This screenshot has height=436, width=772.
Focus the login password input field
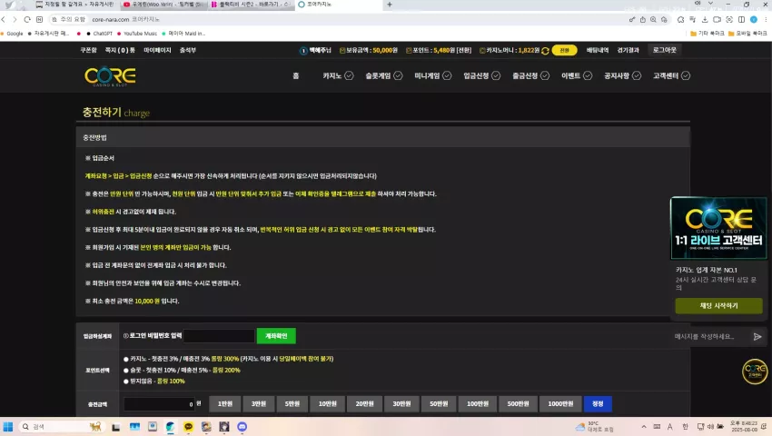(x=219, y=336)
